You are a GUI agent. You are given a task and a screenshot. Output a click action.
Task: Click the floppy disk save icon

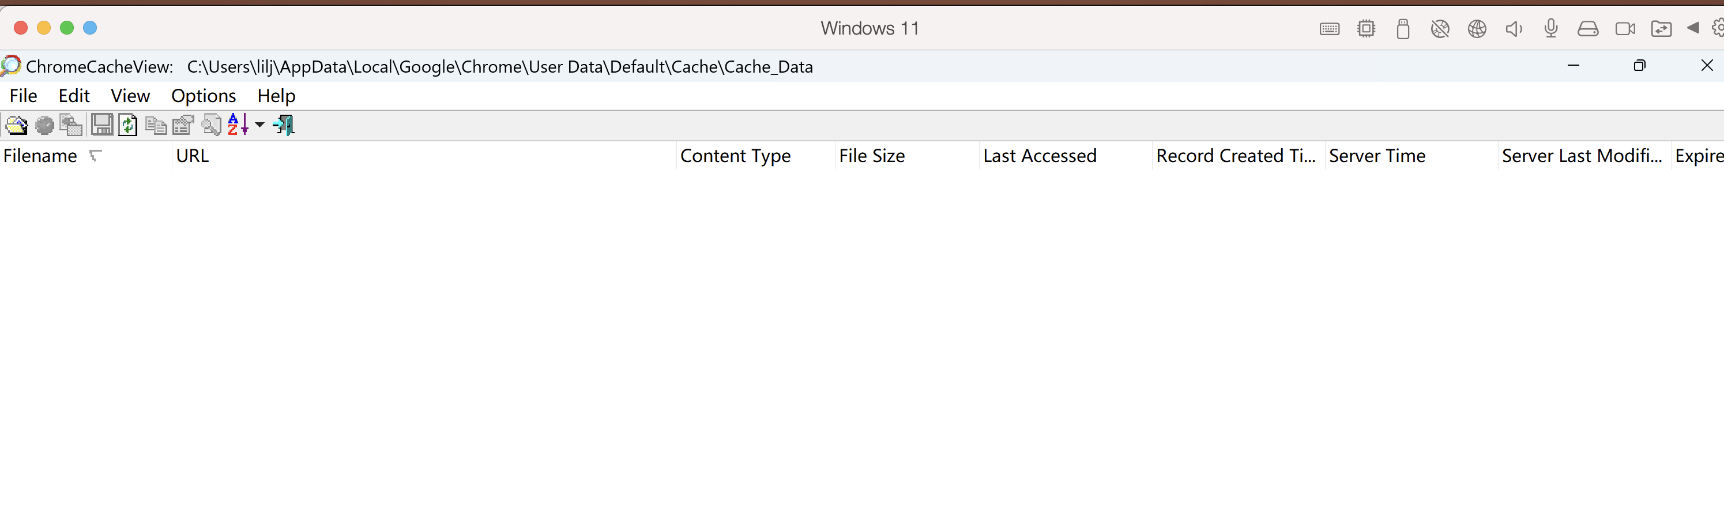point(101,125)
